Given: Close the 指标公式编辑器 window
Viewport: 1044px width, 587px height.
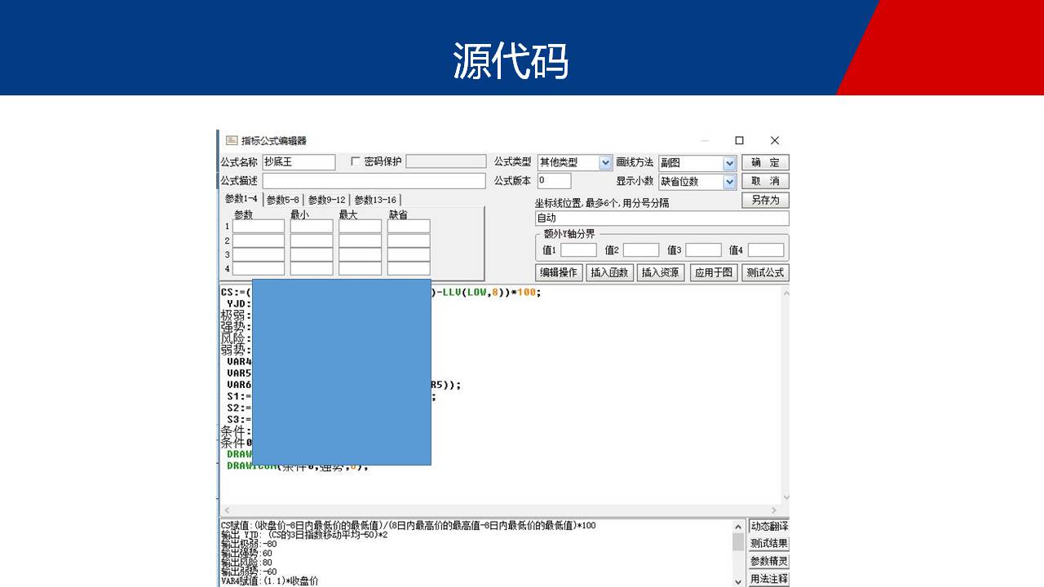Looking at the screenshot, I should 775,140.
